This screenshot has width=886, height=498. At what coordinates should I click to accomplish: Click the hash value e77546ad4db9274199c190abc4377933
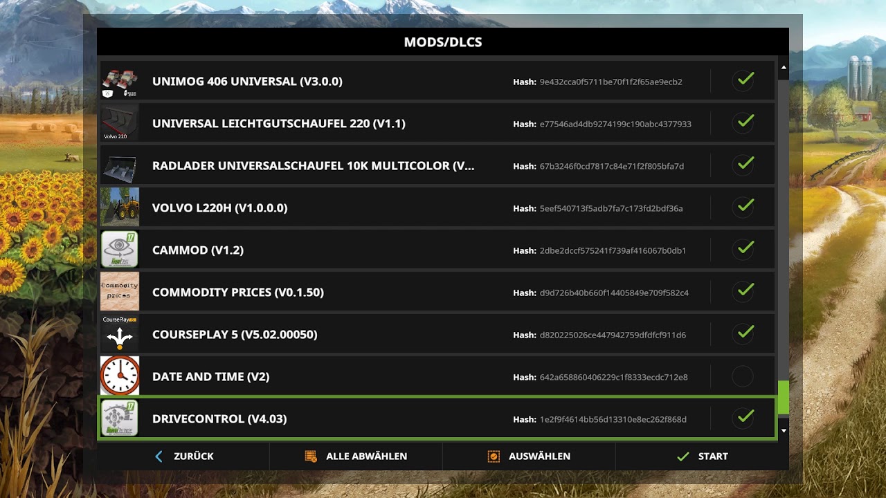[615, 124]
